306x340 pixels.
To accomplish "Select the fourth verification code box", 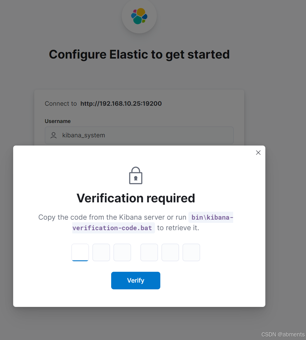I will (149, 252).
